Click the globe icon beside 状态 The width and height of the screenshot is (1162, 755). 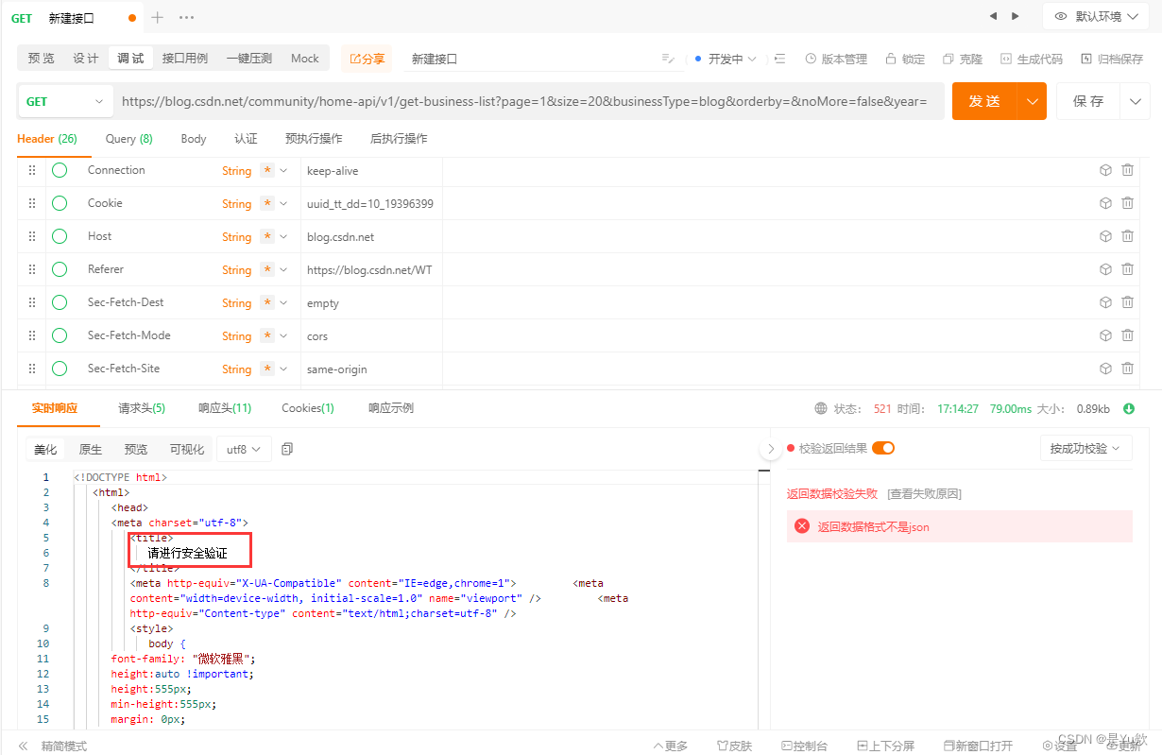(x=821, y=409)
